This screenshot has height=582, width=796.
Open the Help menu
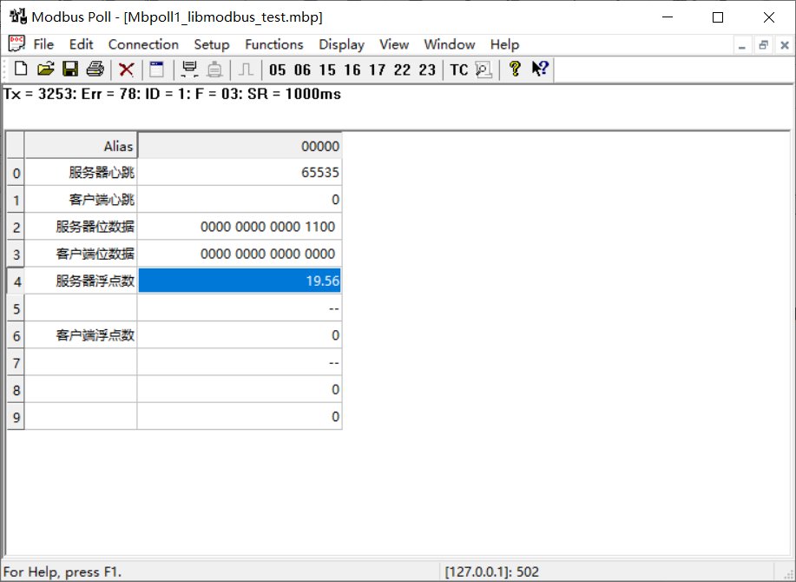504,44
